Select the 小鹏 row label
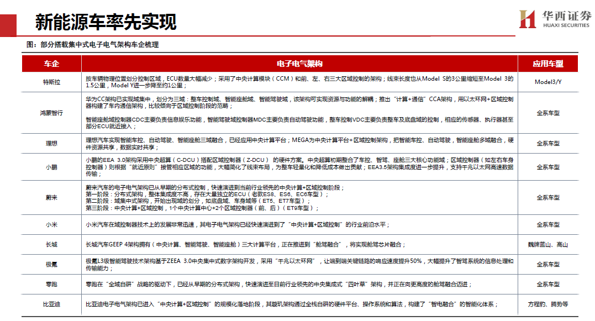 pos(51,167)
